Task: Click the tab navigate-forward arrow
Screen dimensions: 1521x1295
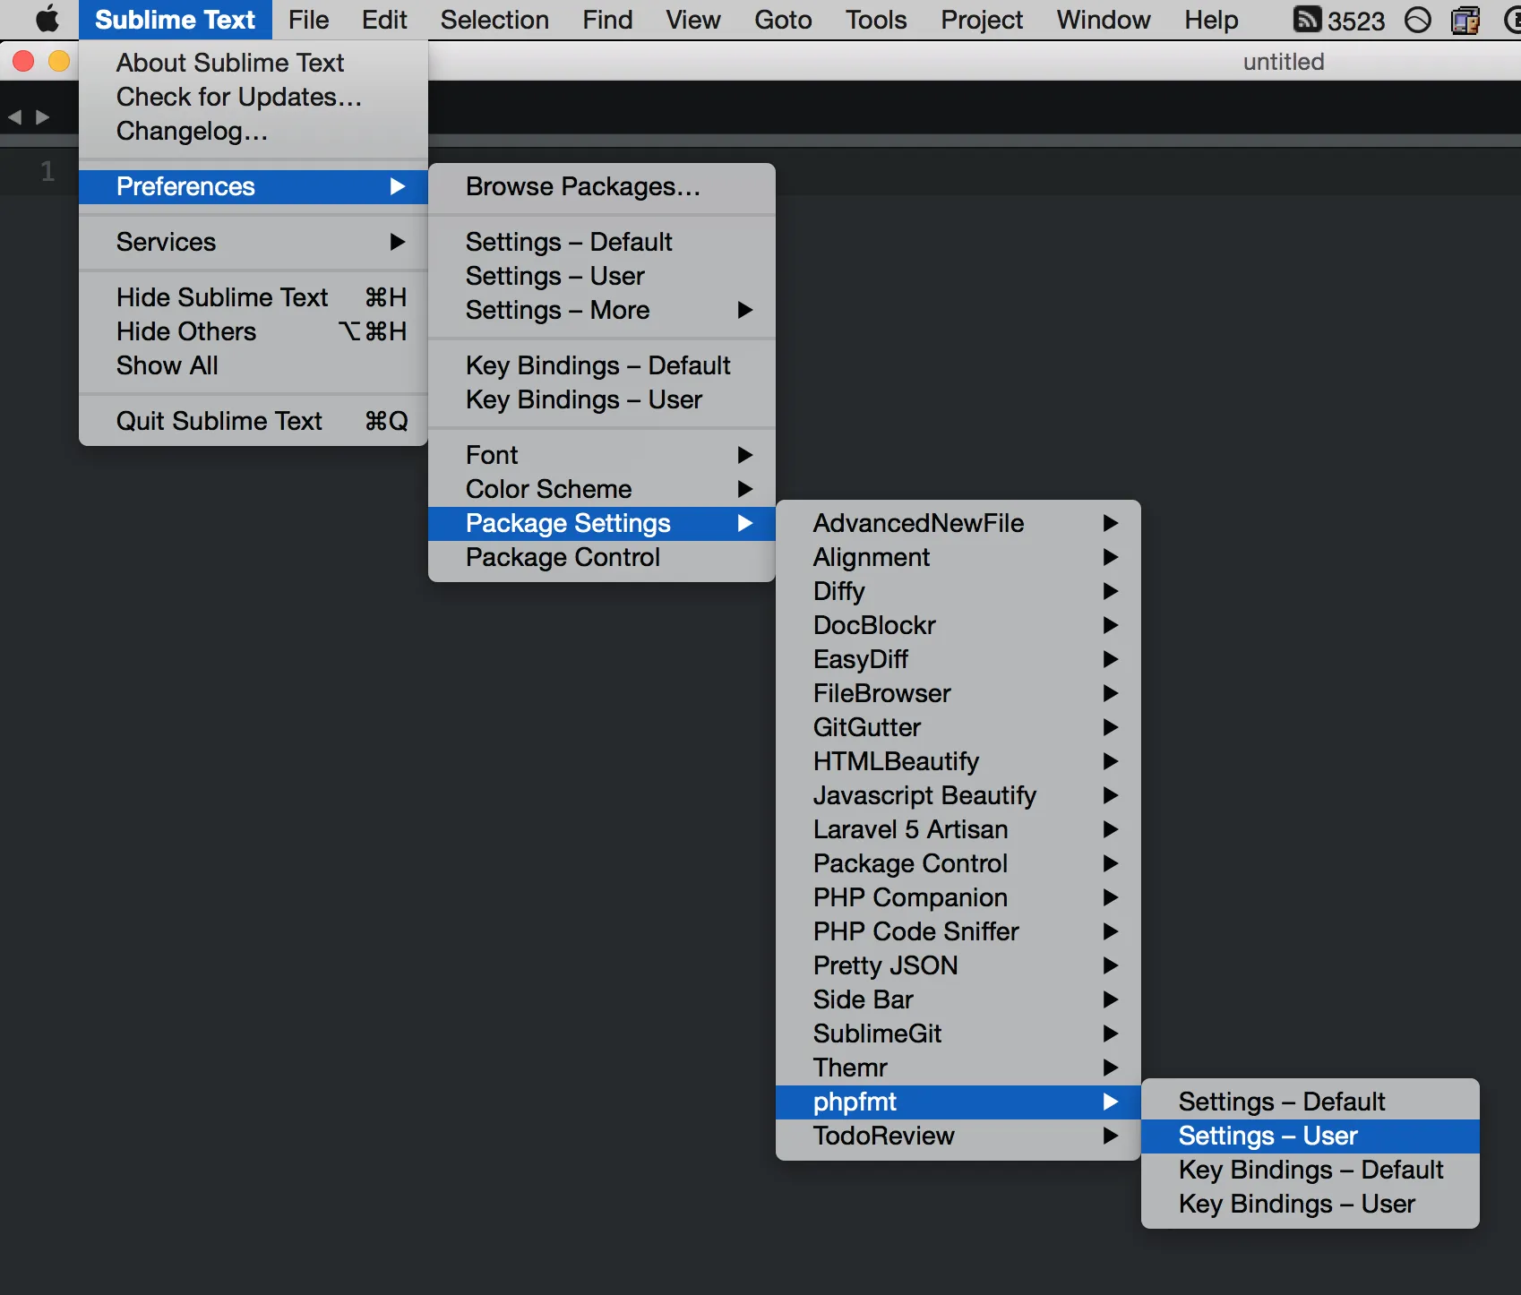Action: [x=42, y=117]
